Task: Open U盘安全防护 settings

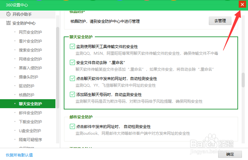Action: tap(30, 131)
